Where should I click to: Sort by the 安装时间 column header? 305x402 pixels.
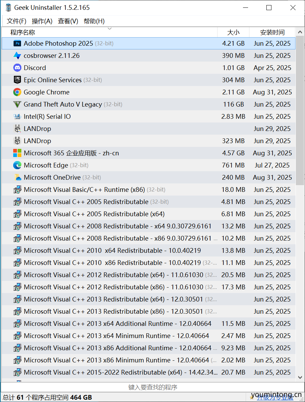click(272, 32)
